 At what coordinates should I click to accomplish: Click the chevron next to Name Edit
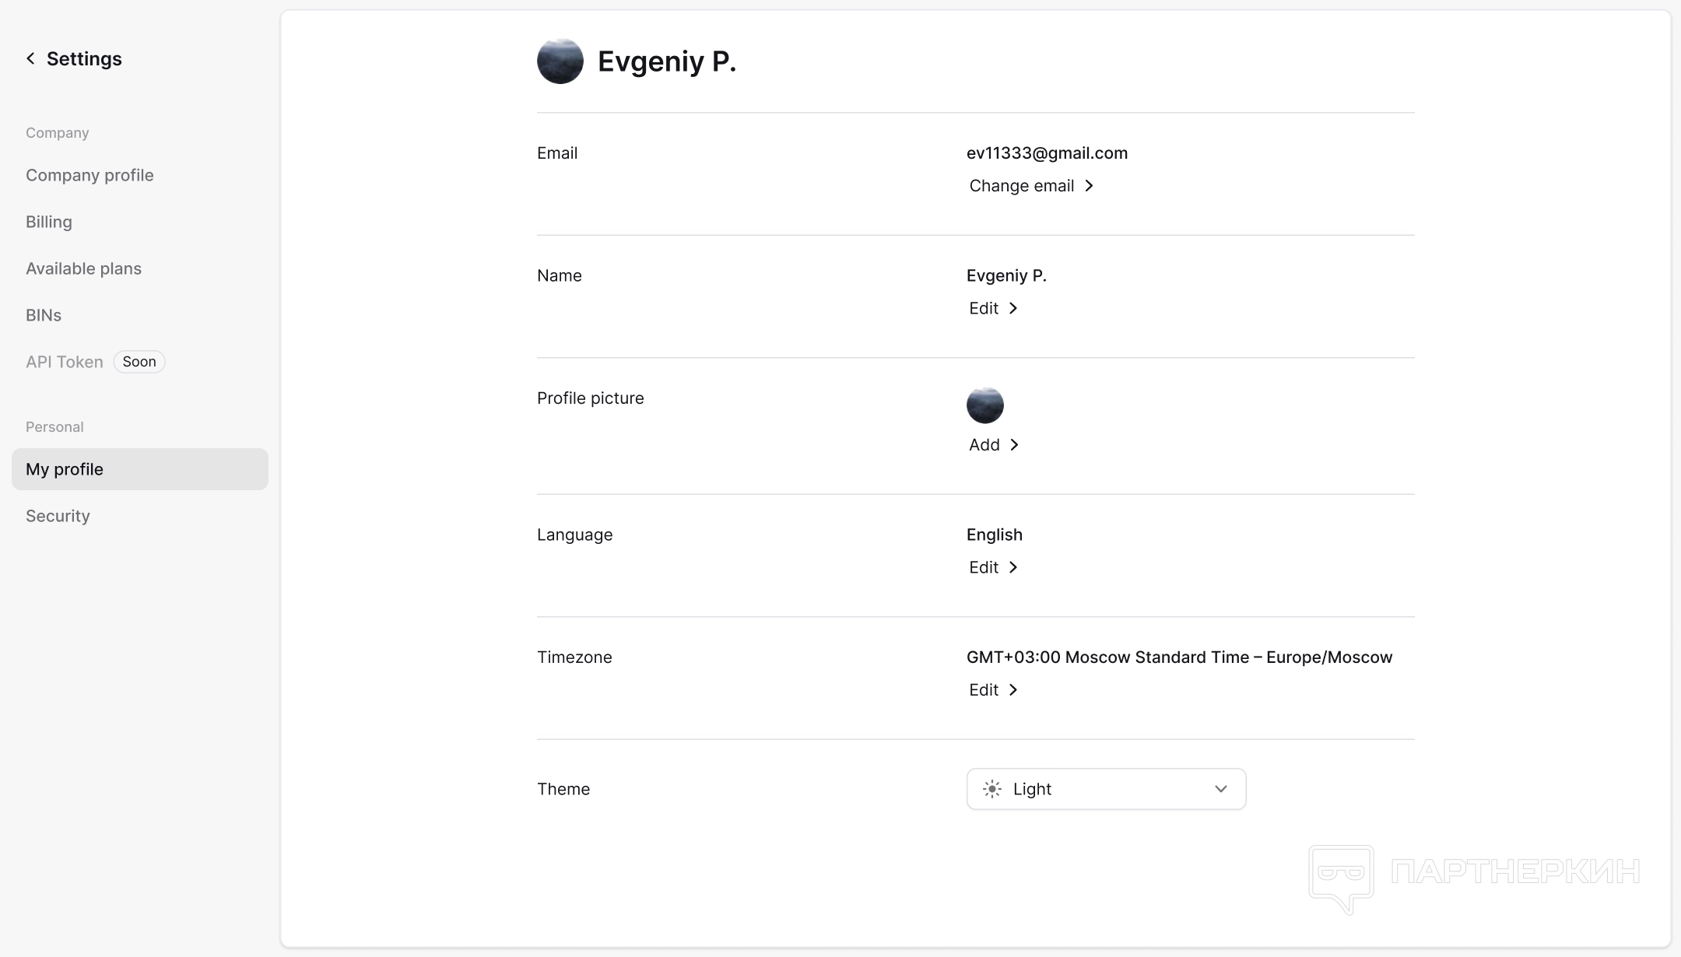(1013, 309)
